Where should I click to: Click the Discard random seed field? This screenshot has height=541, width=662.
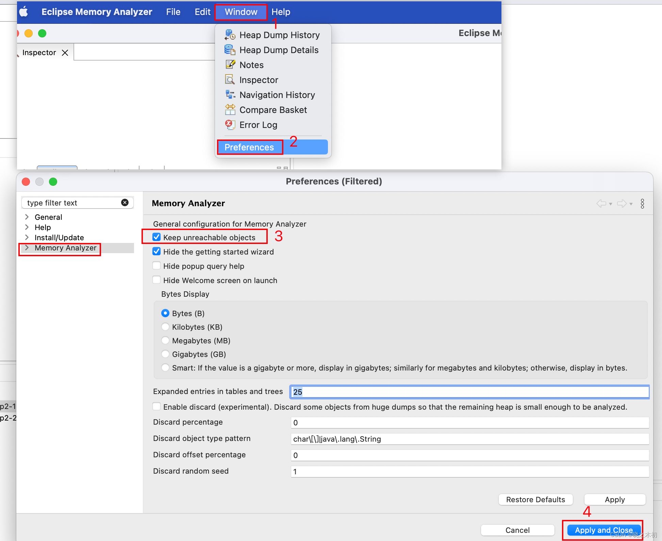pyautogui.click(x=470, y=472)
